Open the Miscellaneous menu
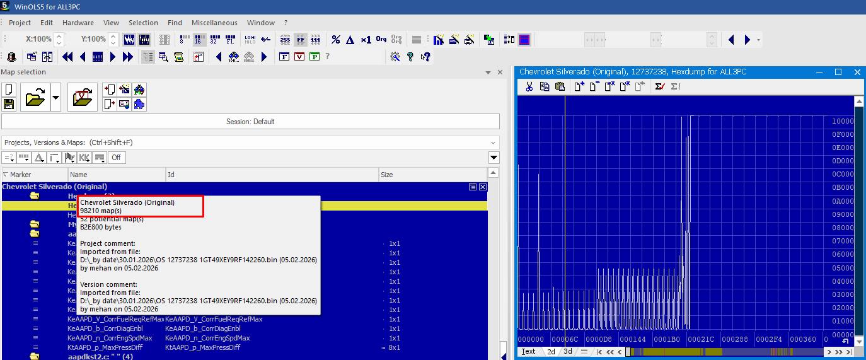 coord(214,23)
